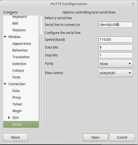Select Keyboard in the category tree
Image resolution: width=138 pixels, height=145 pixels.
(x=19, y=17)
